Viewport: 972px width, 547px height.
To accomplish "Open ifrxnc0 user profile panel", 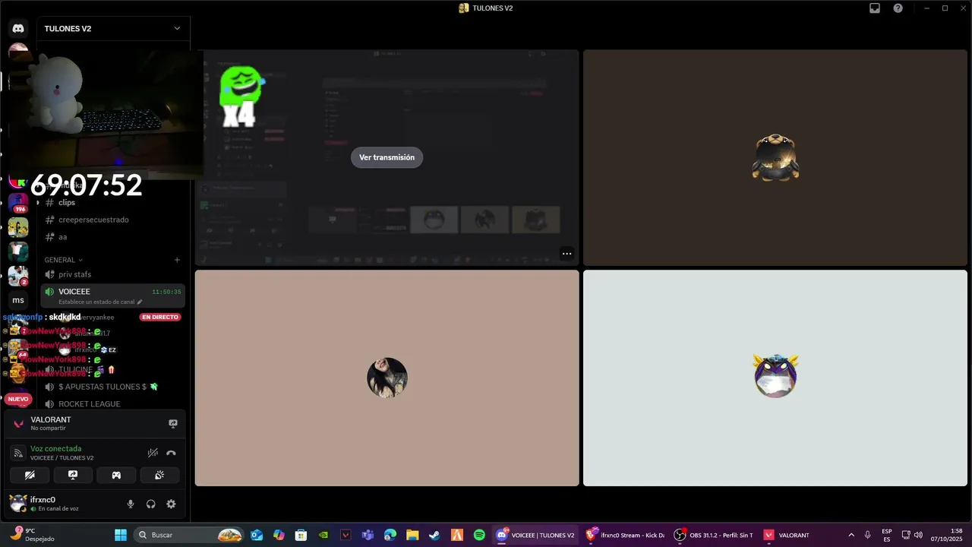I will coord(61,504).
